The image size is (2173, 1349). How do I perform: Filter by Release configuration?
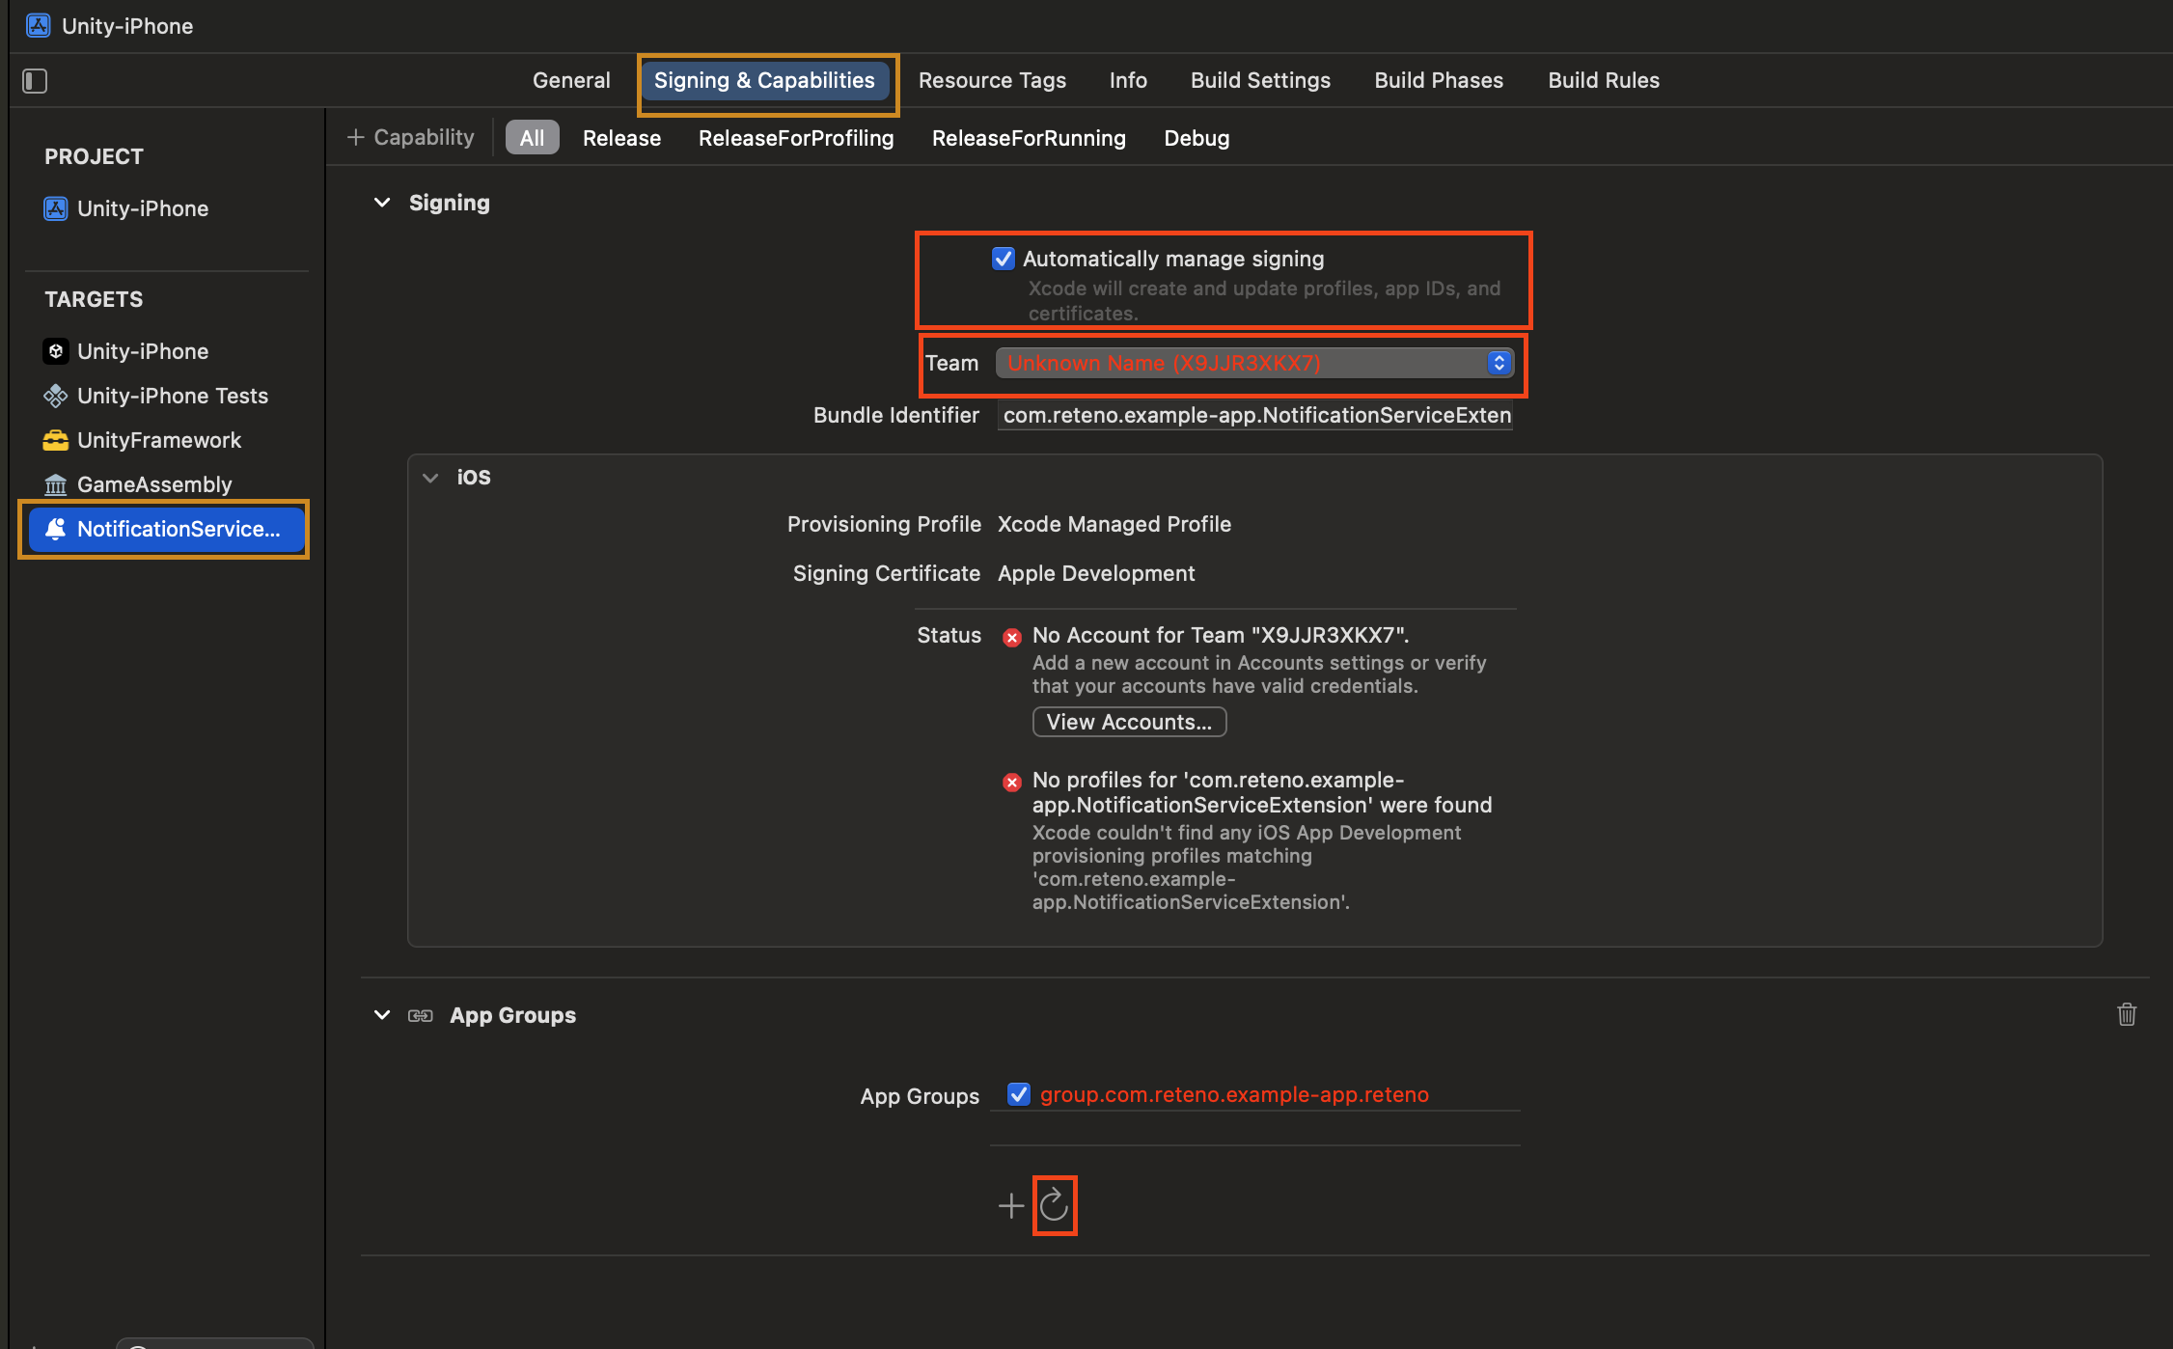coord(621,138)
